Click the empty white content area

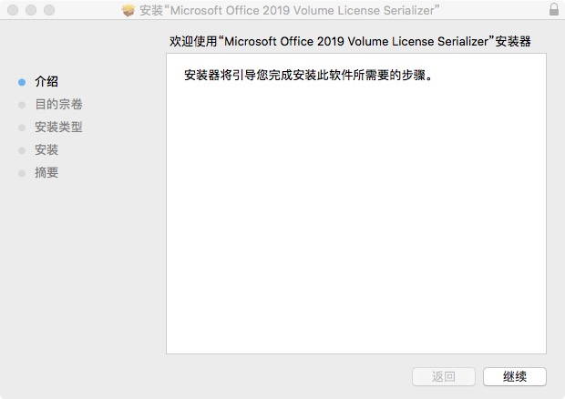tap(356, 216)
